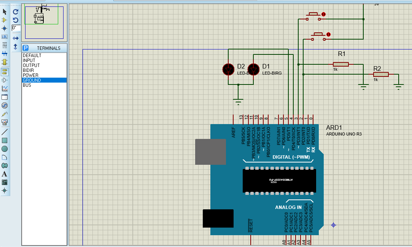The image size is (412, 247).
Task: Click the ARDUINO UNO R3 text
Action: pyautogui.click(x=344, y=134)
